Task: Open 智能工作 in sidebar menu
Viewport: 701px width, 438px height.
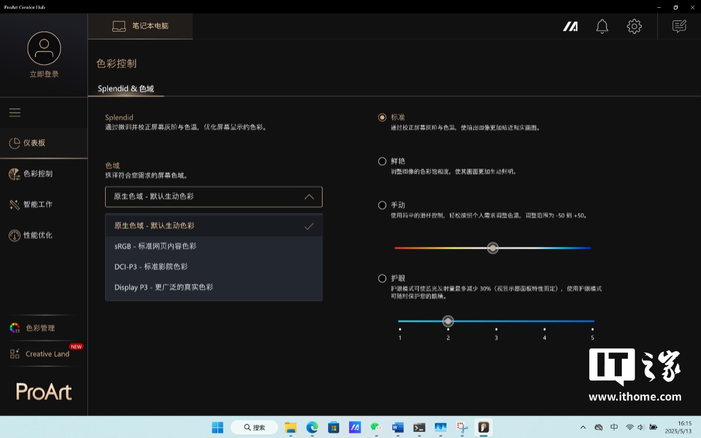Action: [x=38, y=205]
